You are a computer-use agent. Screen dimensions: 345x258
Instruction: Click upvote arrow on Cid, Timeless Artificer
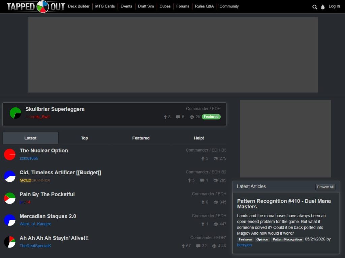pyautogui.click(x=189, y=180)
